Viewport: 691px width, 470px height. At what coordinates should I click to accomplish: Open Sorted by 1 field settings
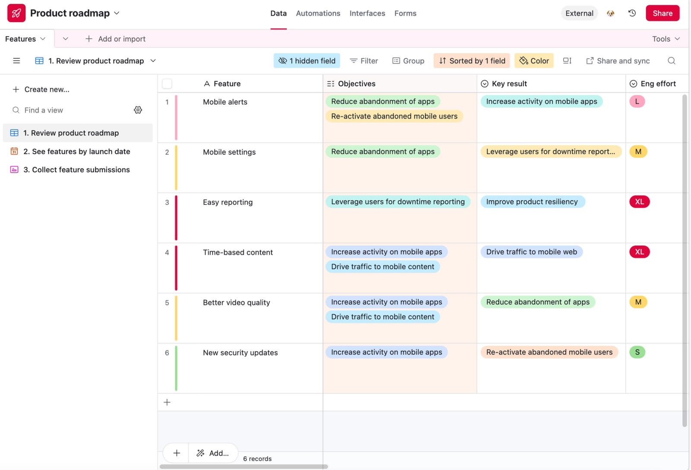tap(472, 61)
